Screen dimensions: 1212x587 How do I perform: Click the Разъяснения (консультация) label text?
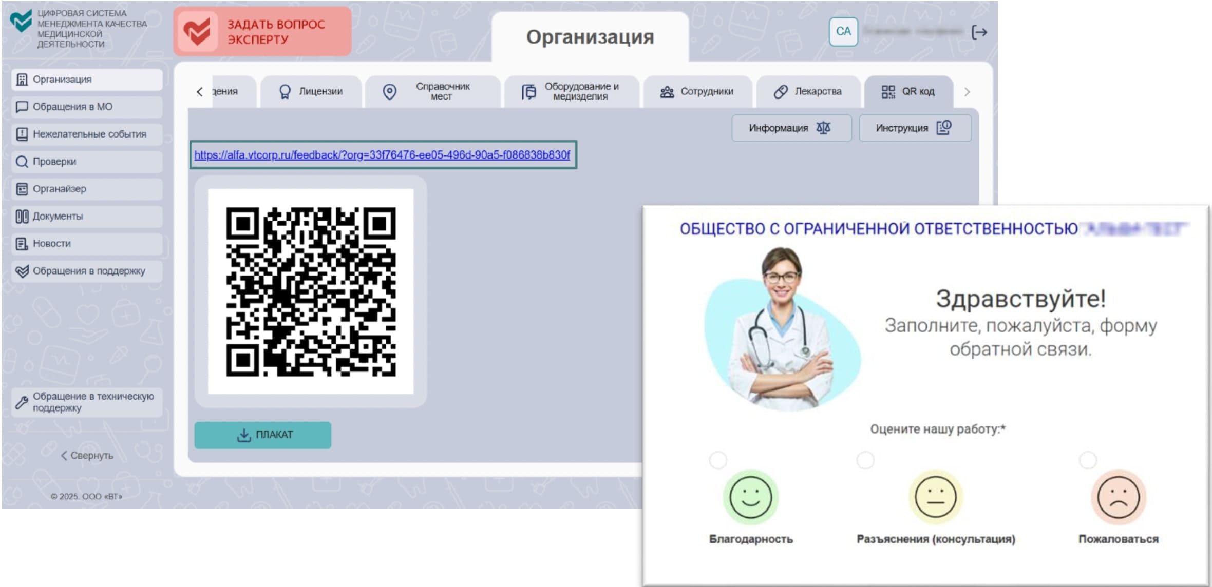(936, 539)
